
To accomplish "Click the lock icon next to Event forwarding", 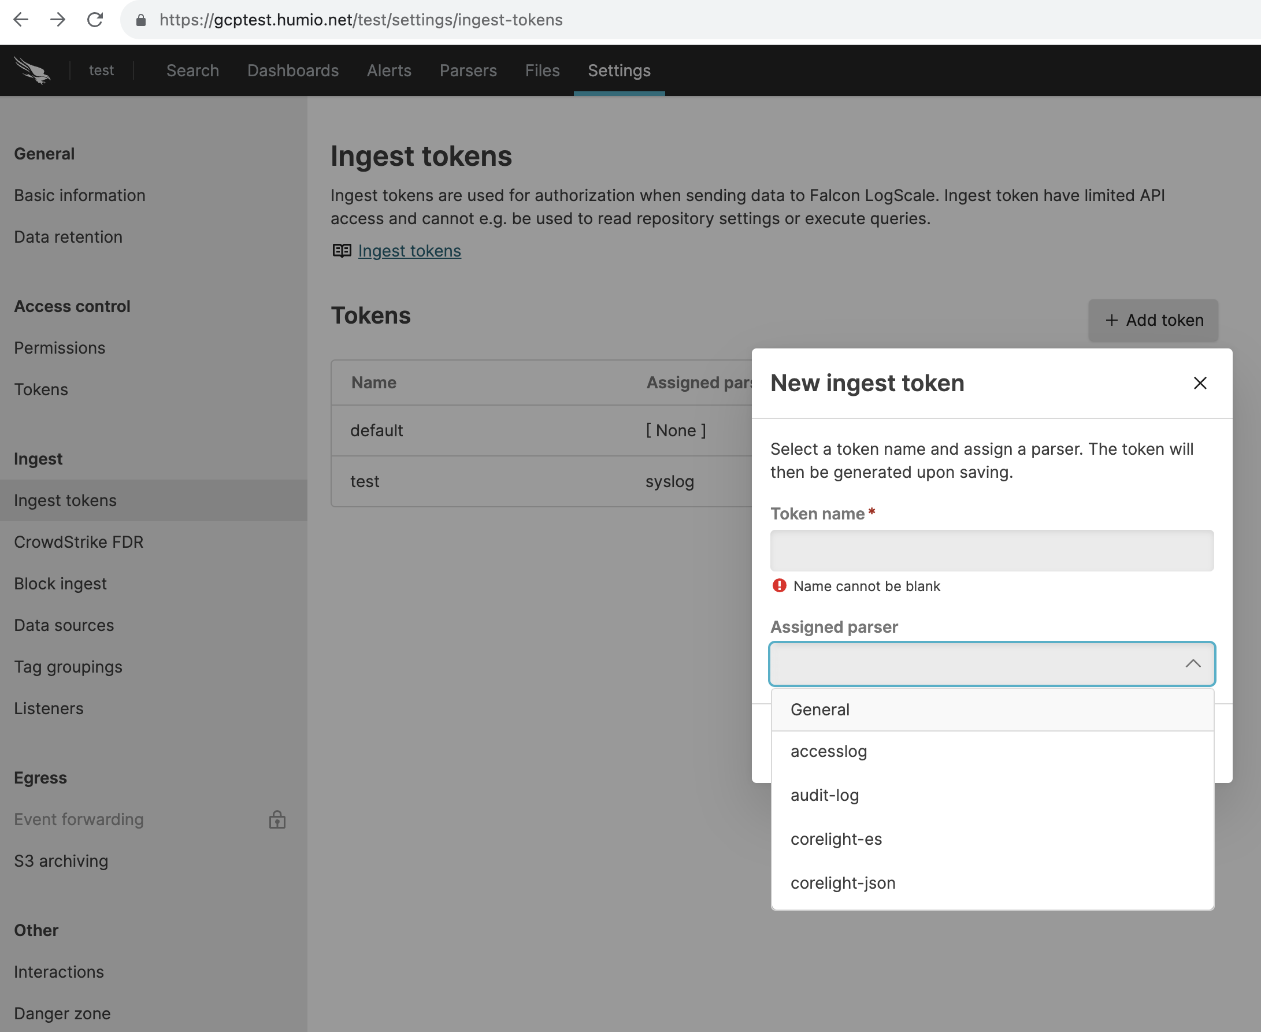I will coord(277,820).
